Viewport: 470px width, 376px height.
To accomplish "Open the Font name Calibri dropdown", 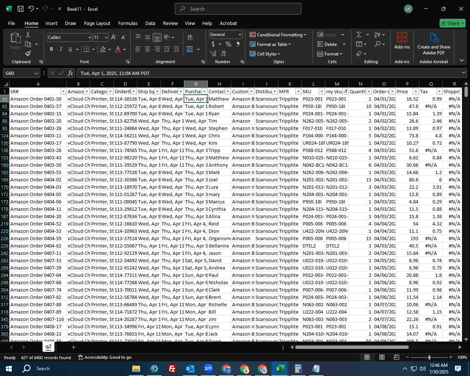I will pos(89,37).
